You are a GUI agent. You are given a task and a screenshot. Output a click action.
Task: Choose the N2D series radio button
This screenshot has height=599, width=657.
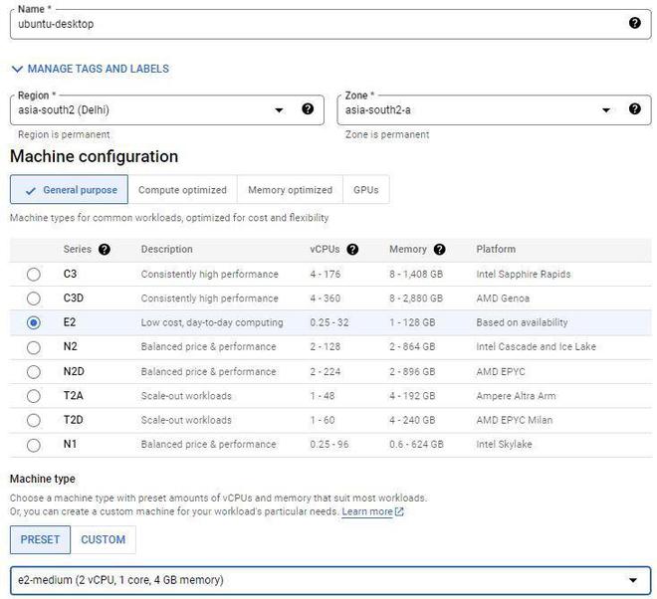click(x=34, y=372)
